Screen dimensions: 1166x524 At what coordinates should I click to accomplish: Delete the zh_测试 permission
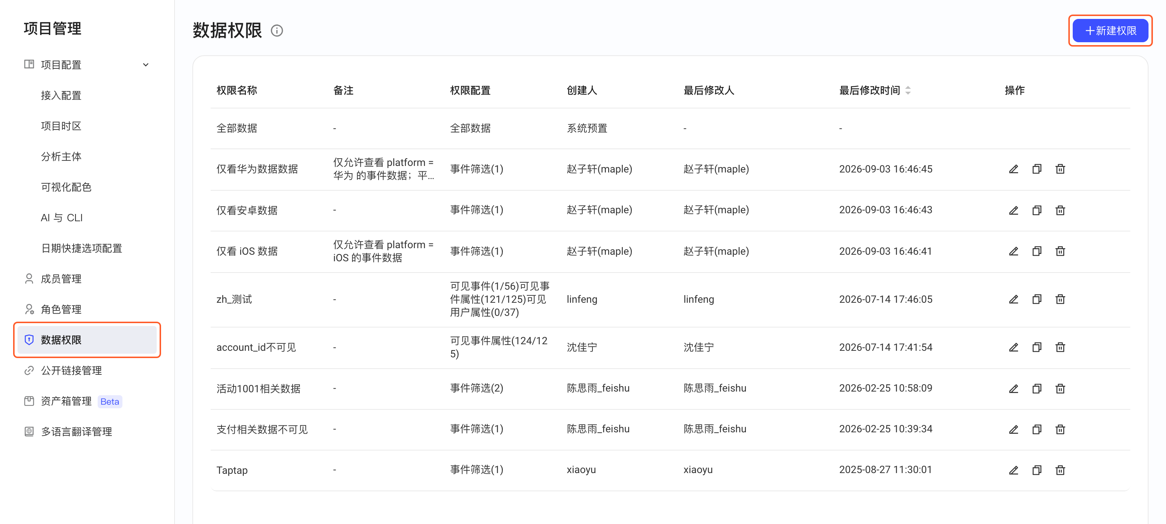(x=1060, y=299)
